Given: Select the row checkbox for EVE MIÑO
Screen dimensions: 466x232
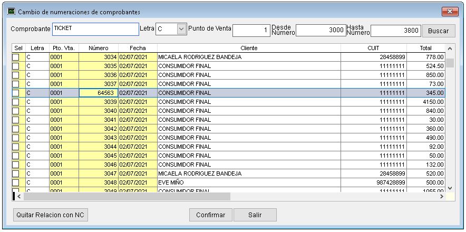Looking at the screenshot, I should 16,182.
